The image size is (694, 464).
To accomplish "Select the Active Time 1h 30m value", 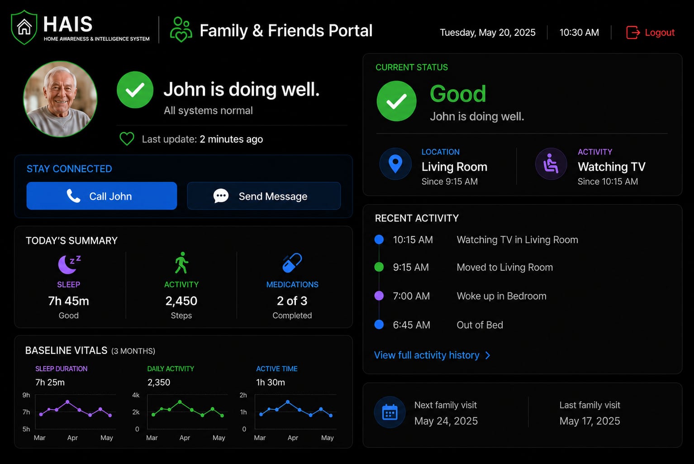I will click(271, 383).
